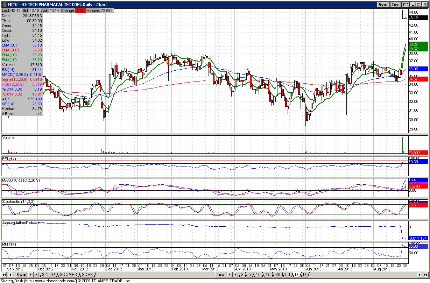Viewport: 430px width, 283px height.
Task: Click the %K(14,3,3) value 8.19
Action: [38, 89]
